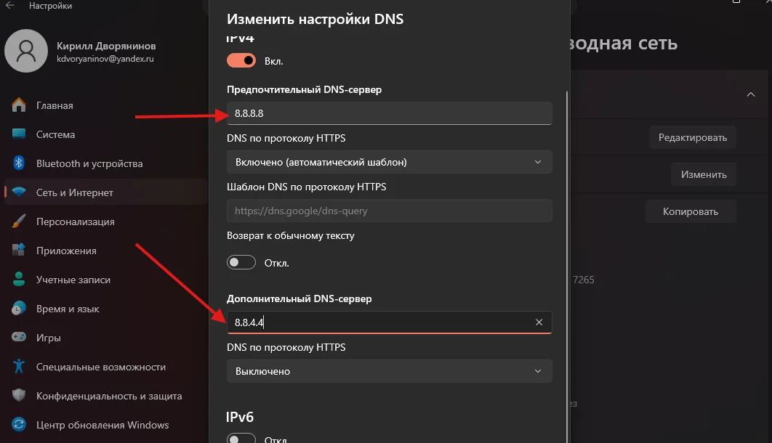
Task: Collapse the network section chevron
Action: tap(750, 94)
